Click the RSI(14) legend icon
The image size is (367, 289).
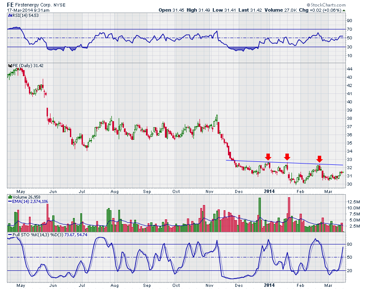(9, 16)
